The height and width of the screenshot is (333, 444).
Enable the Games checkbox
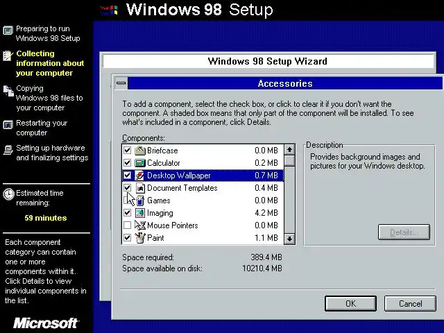(128, 200)
